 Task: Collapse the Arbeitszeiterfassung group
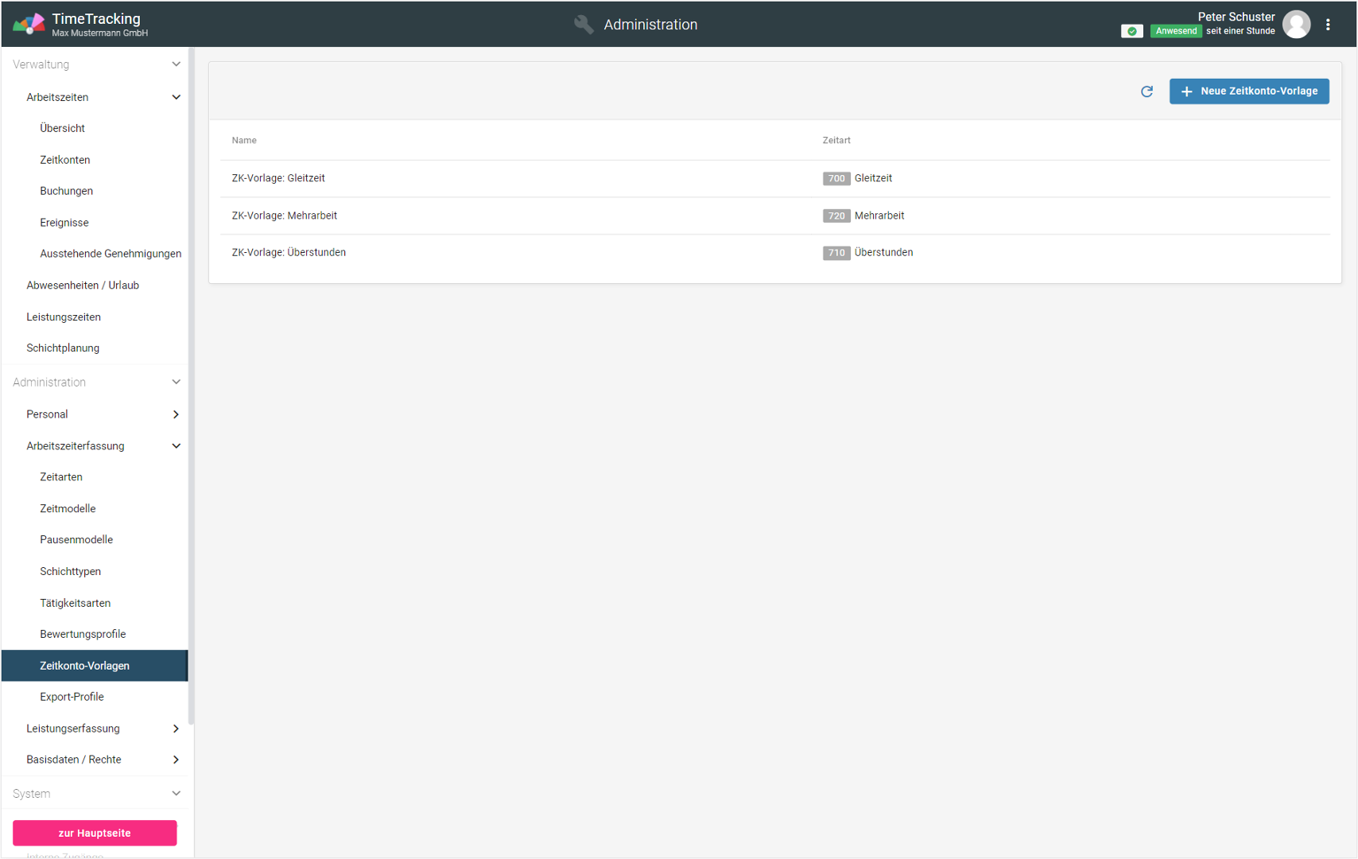176,446
